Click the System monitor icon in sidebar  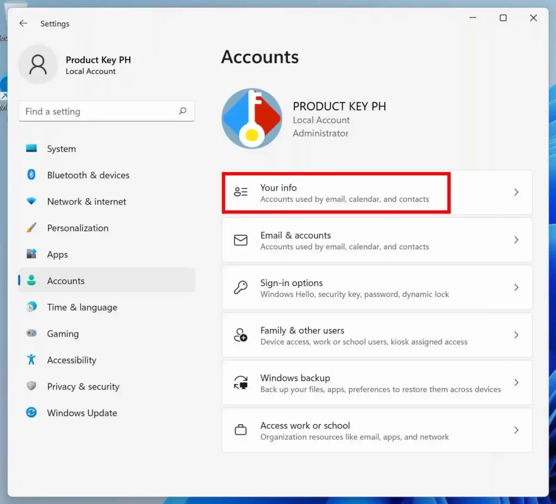(x=31, y=148)
